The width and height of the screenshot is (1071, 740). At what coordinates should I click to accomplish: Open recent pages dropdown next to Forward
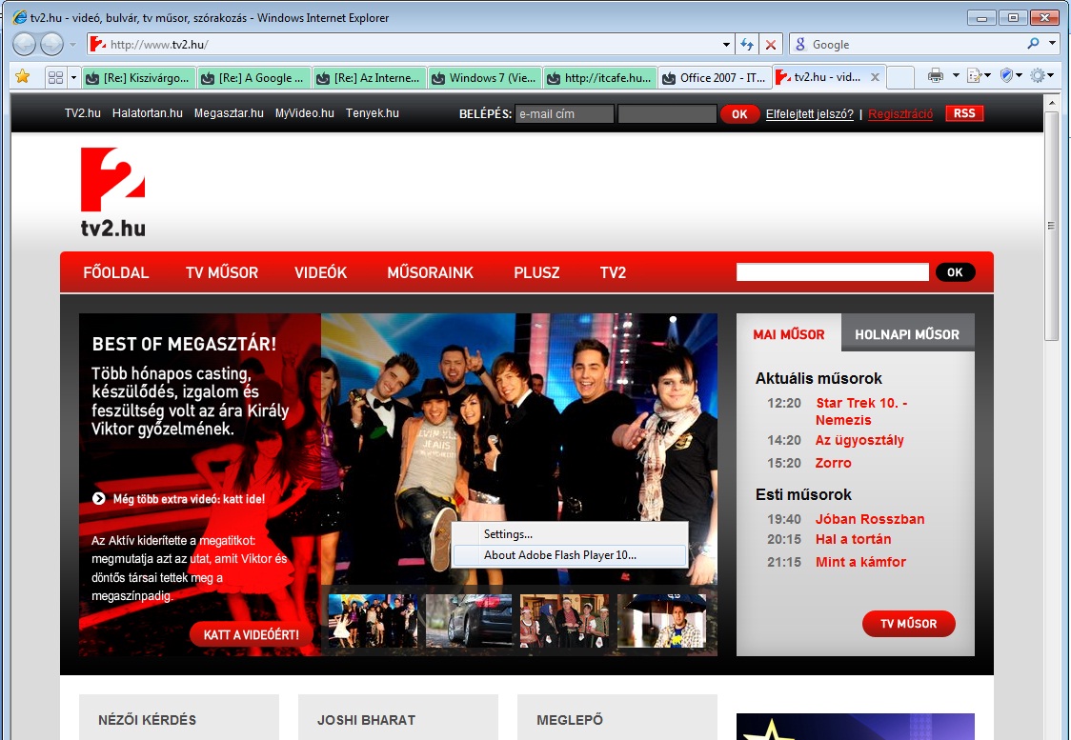point(72,45)
